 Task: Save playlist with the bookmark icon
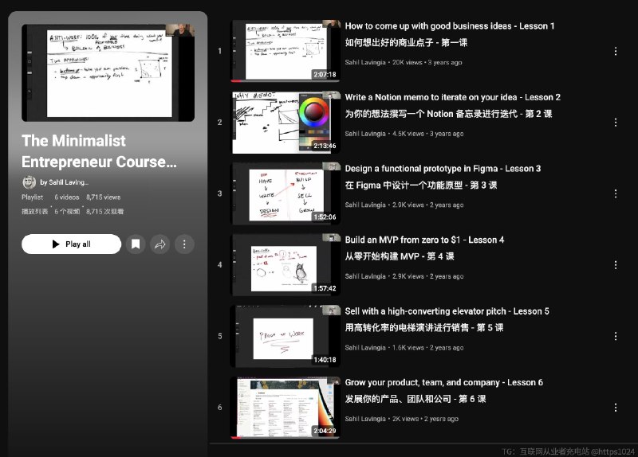(136, 244)
